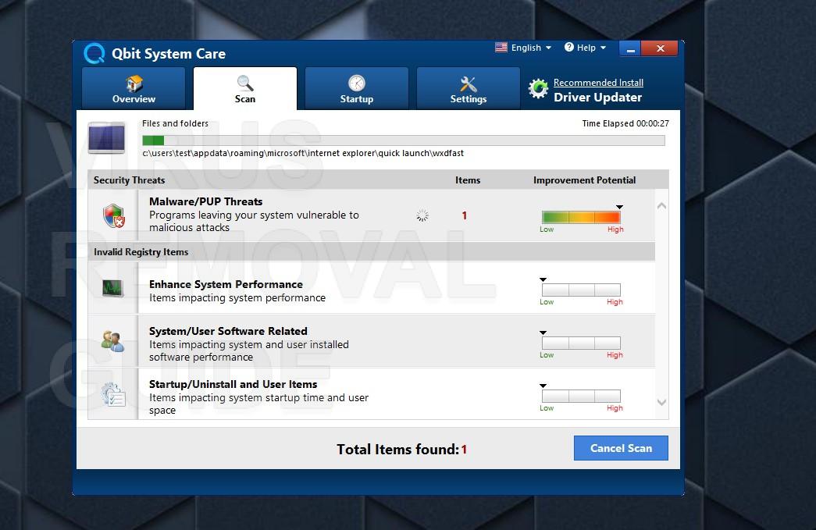Viewport: 816px width, 530px height.
Task: Open the Help dropdown menu
Action: pyautogui.click(x=586, y=48)
